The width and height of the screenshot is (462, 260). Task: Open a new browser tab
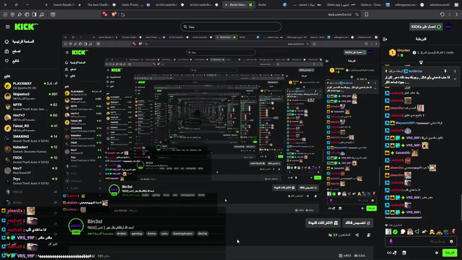click(46, 5)
